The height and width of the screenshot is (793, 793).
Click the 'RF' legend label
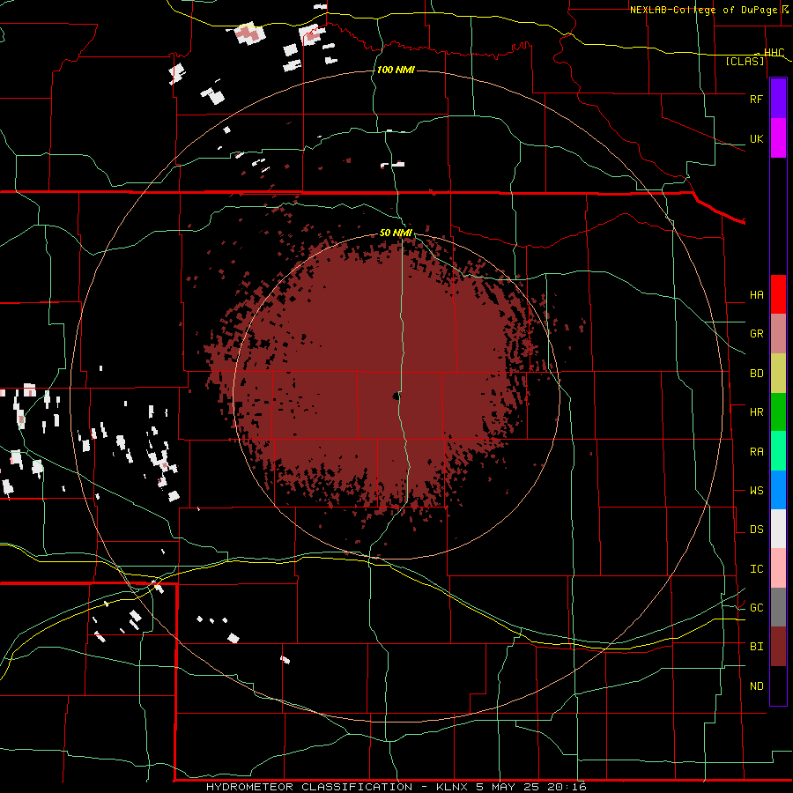[756, 99]
